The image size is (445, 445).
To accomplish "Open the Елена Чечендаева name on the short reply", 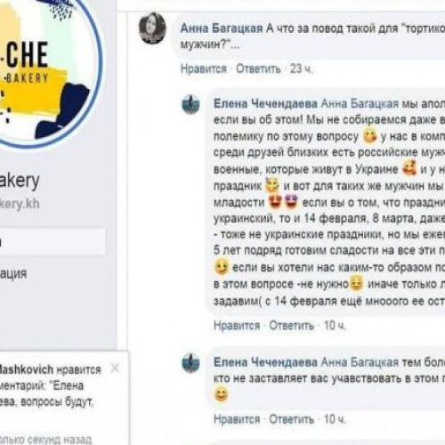I will [x=265, y=362].
